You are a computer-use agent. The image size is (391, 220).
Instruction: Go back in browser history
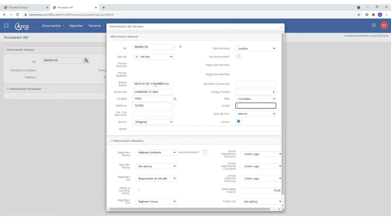(4, 15)
